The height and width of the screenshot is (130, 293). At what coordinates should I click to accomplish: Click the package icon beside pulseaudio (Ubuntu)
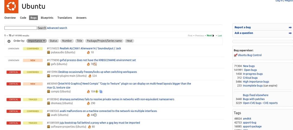pyautogui.click(x=49, y=53)
